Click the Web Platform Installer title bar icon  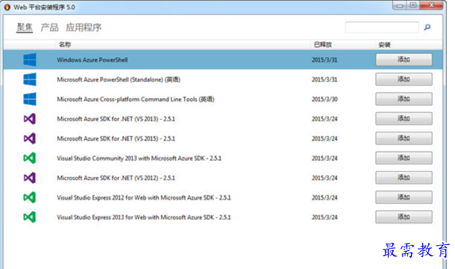click(x=7, y=7)
